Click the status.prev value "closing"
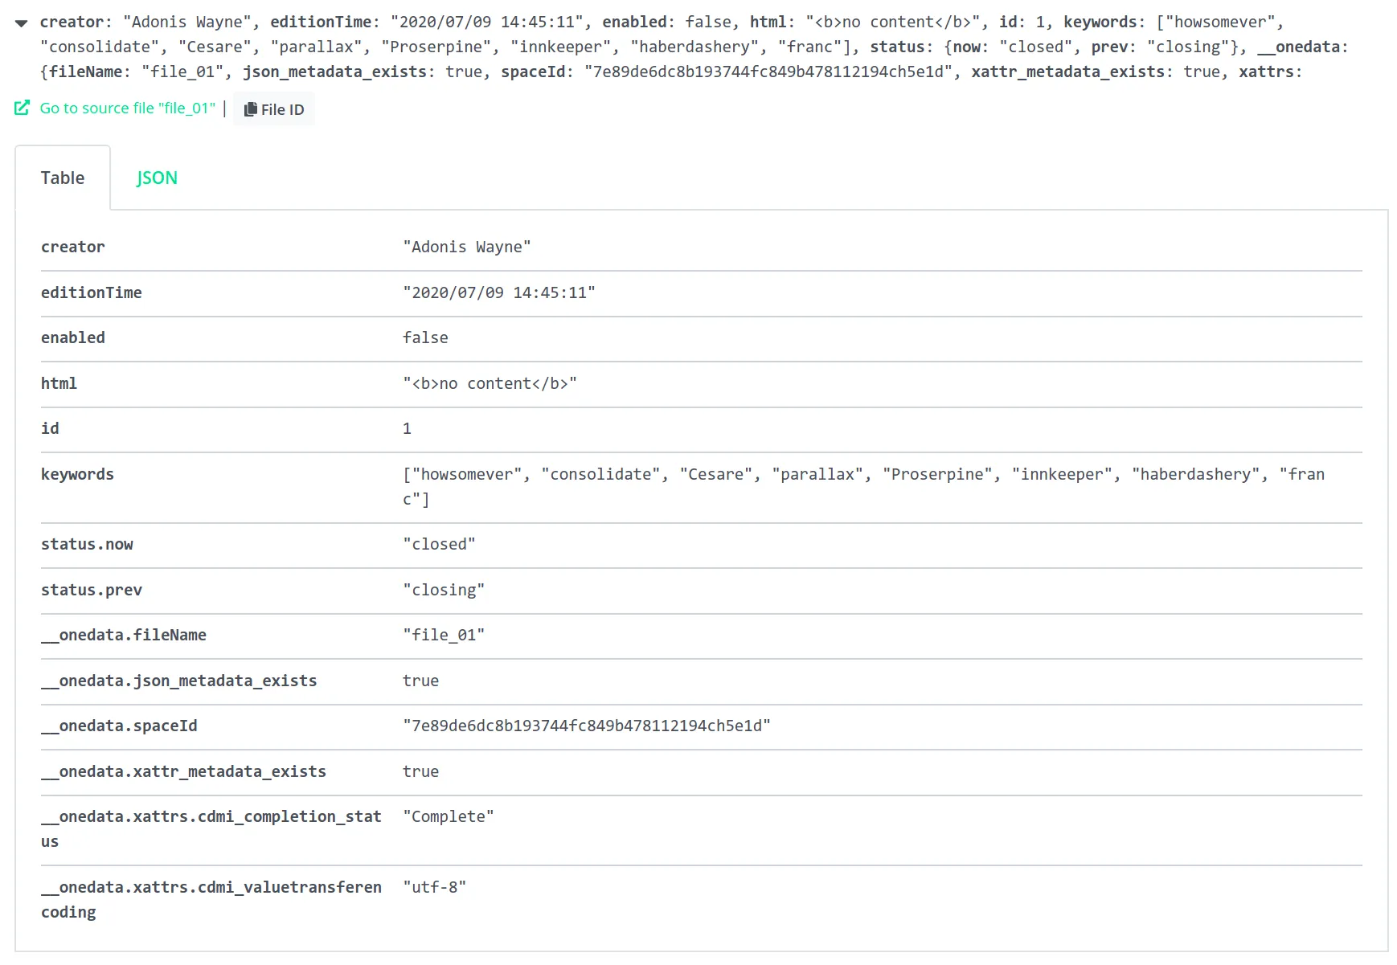This screenshot has width=1397, height=965. (443, 591)
